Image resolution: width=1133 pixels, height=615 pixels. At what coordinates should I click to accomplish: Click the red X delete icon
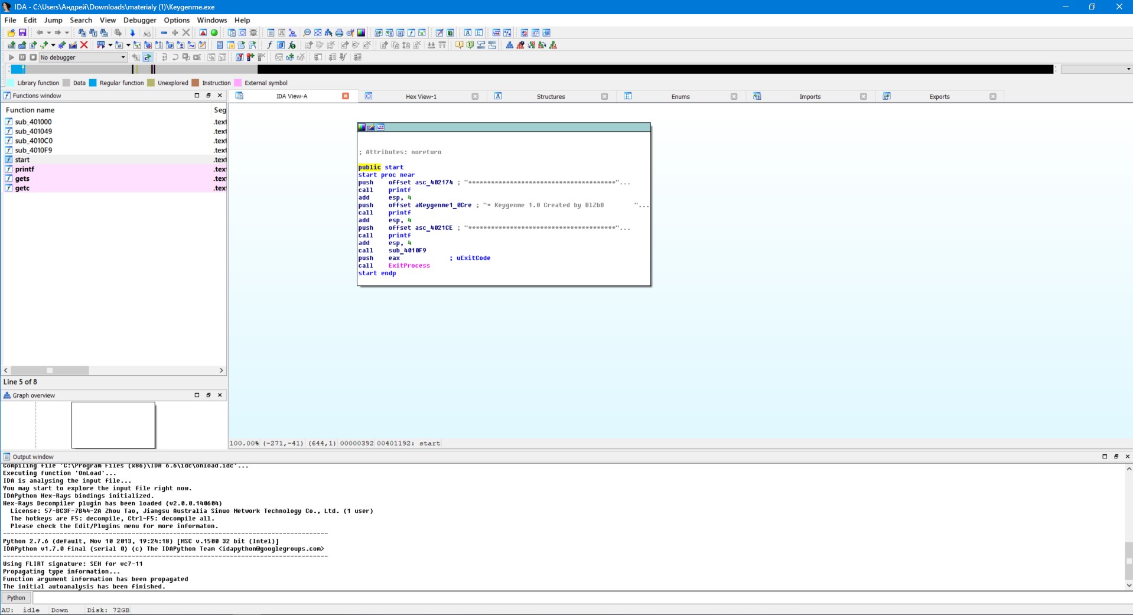84,45
